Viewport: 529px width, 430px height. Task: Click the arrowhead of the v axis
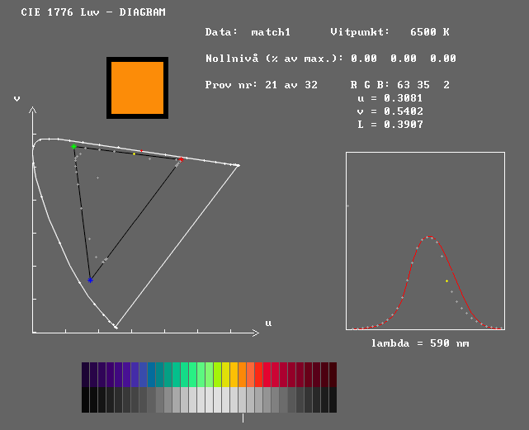pyautogui.click(x=32, y=110)
